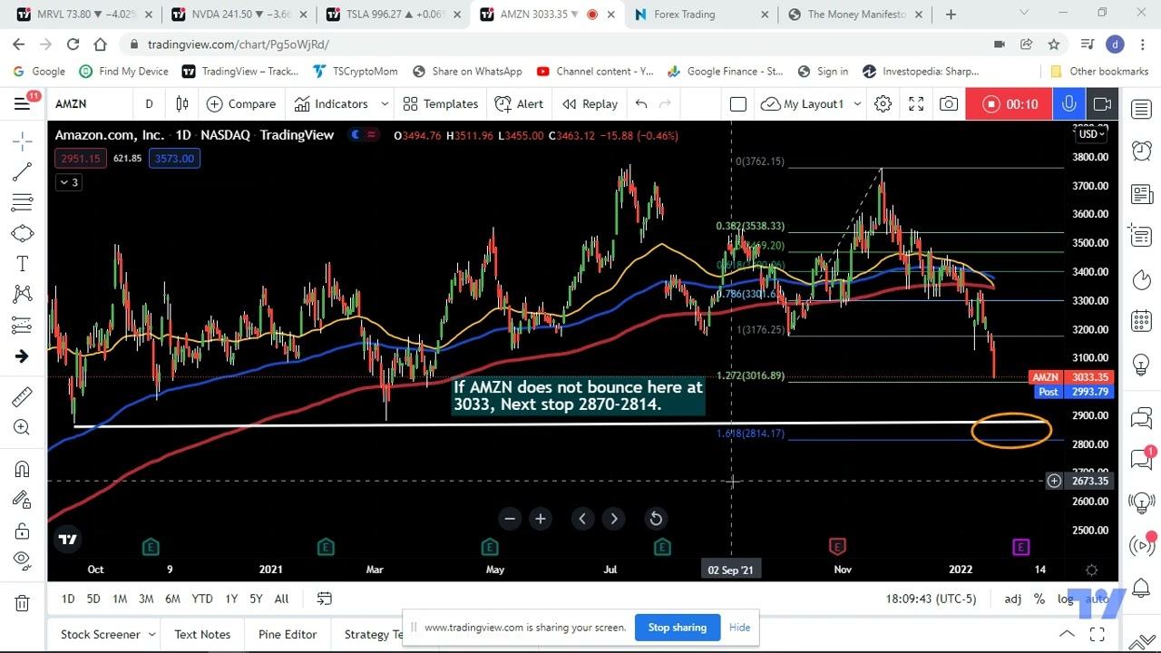Select the Text annotation tool
The width and height of the screenshot is (1161, 653).
pyautogui.click(x=23, y=264)
